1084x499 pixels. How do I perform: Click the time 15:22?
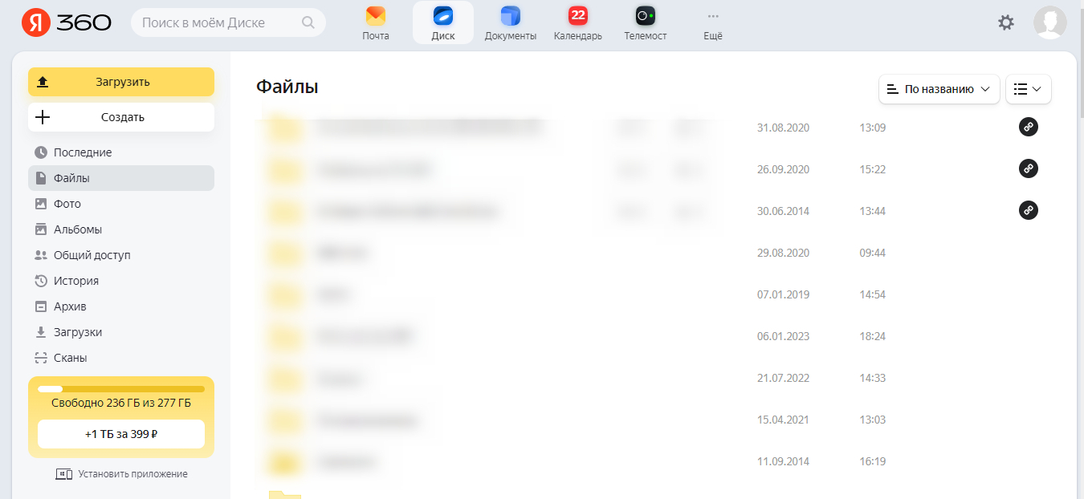[872, 169]
